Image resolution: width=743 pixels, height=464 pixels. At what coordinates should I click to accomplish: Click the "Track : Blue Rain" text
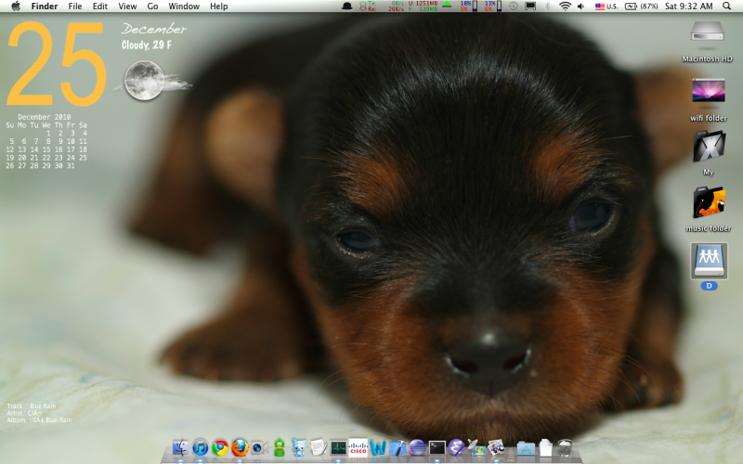pyautogui.click(x=32, y=406)
